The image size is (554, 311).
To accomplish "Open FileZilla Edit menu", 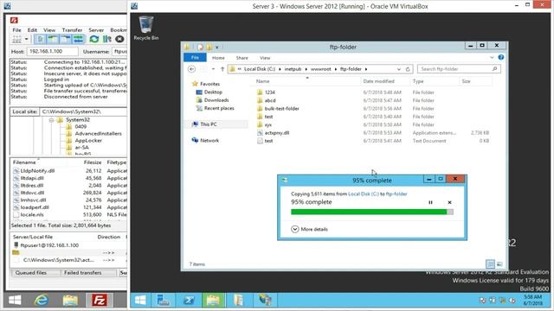I will click(32, 30).
